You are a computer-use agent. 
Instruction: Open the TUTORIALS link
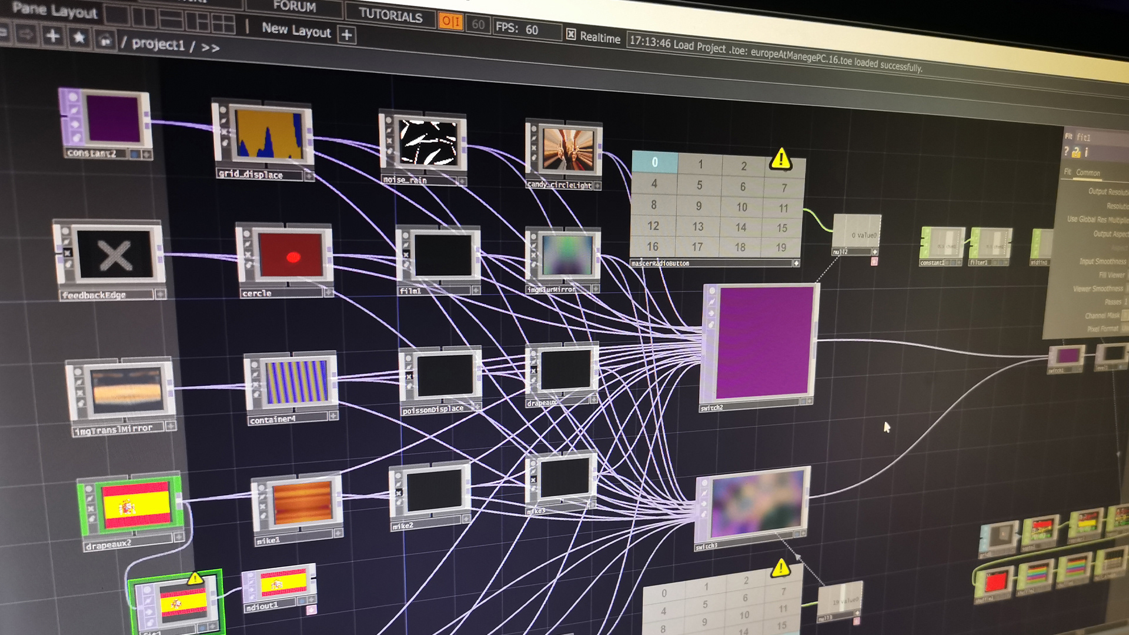point(390,15)
